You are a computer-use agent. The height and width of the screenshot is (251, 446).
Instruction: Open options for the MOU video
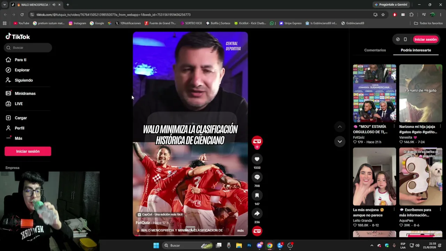pos(394,126)
